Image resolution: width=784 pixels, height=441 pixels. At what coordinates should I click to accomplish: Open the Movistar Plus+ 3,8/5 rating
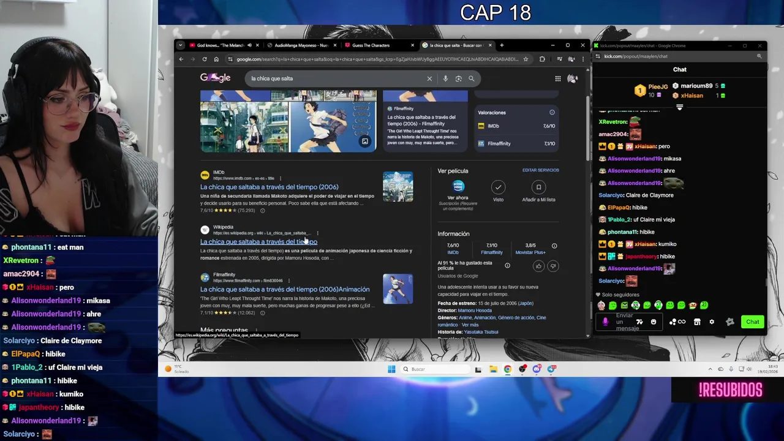pos(530,249)
